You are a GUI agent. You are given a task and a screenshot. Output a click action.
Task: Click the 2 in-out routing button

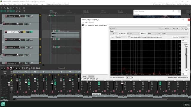175,29
